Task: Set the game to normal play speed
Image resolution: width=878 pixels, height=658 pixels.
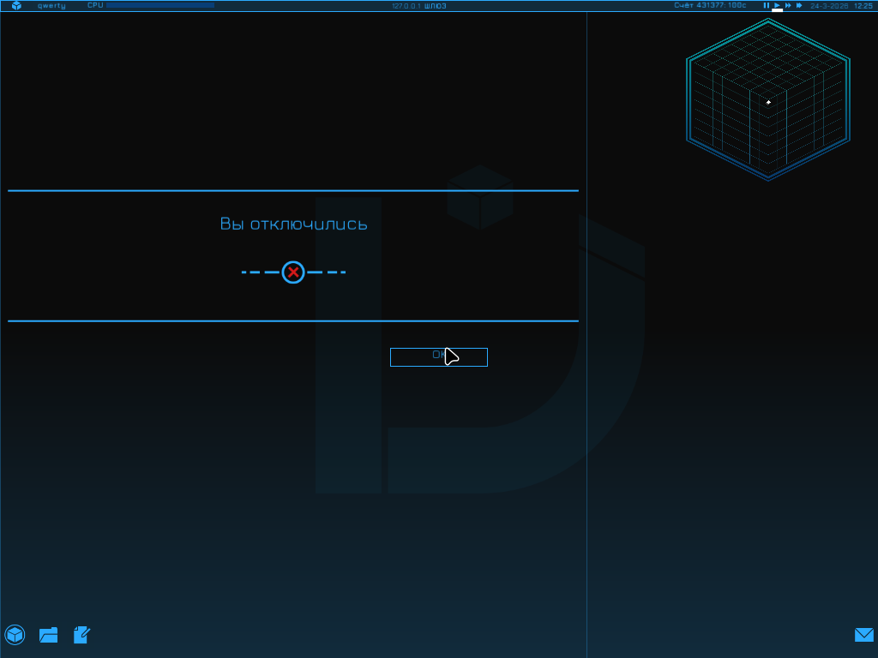Action: [778, 6]
